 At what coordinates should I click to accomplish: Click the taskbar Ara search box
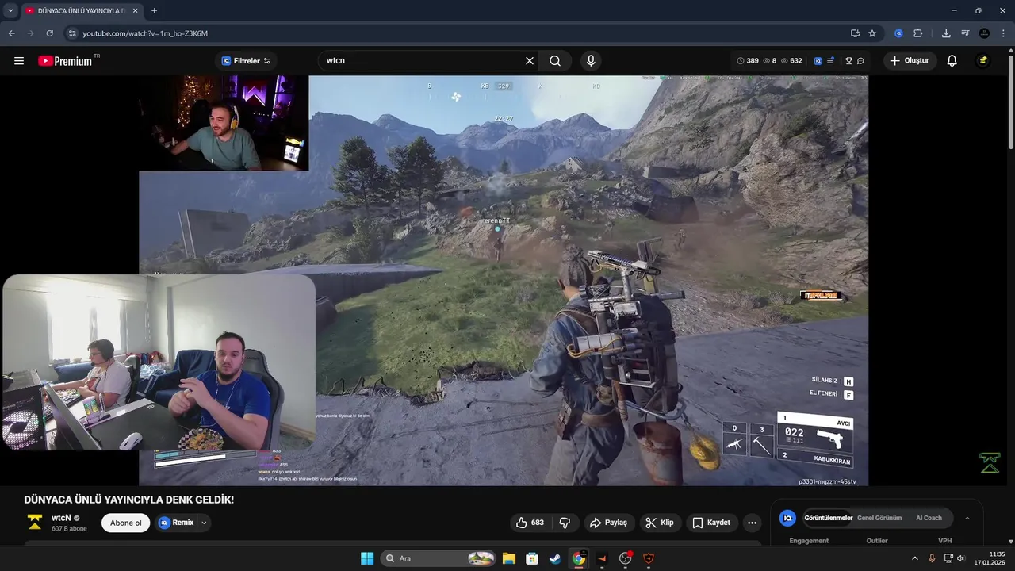pyautogui.click(x=439, y=558)
